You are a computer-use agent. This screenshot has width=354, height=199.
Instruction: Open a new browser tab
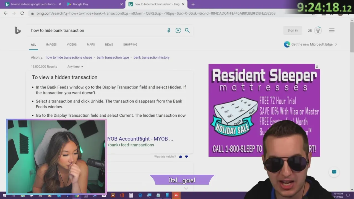[193, 4]
